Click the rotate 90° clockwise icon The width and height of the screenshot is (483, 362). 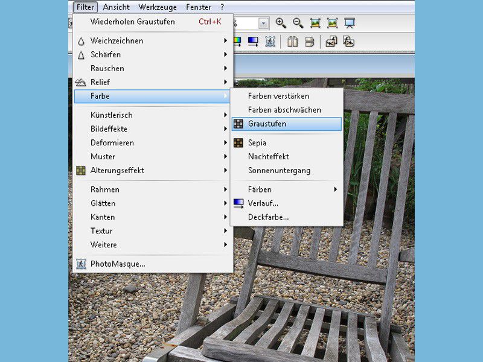click(348, 42)
